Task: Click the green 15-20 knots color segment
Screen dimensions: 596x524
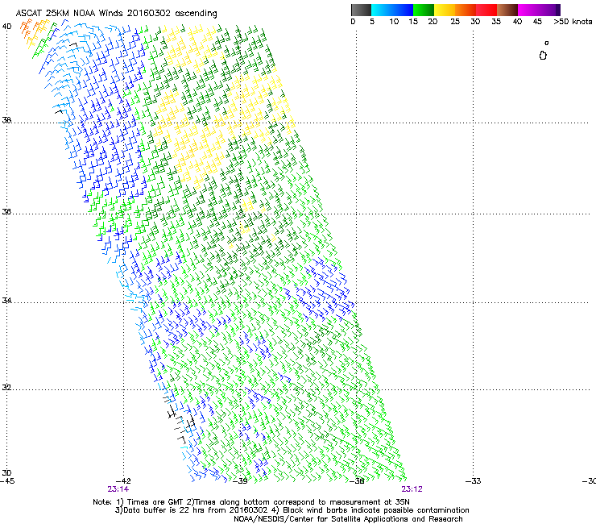Action: pos(424,10)
